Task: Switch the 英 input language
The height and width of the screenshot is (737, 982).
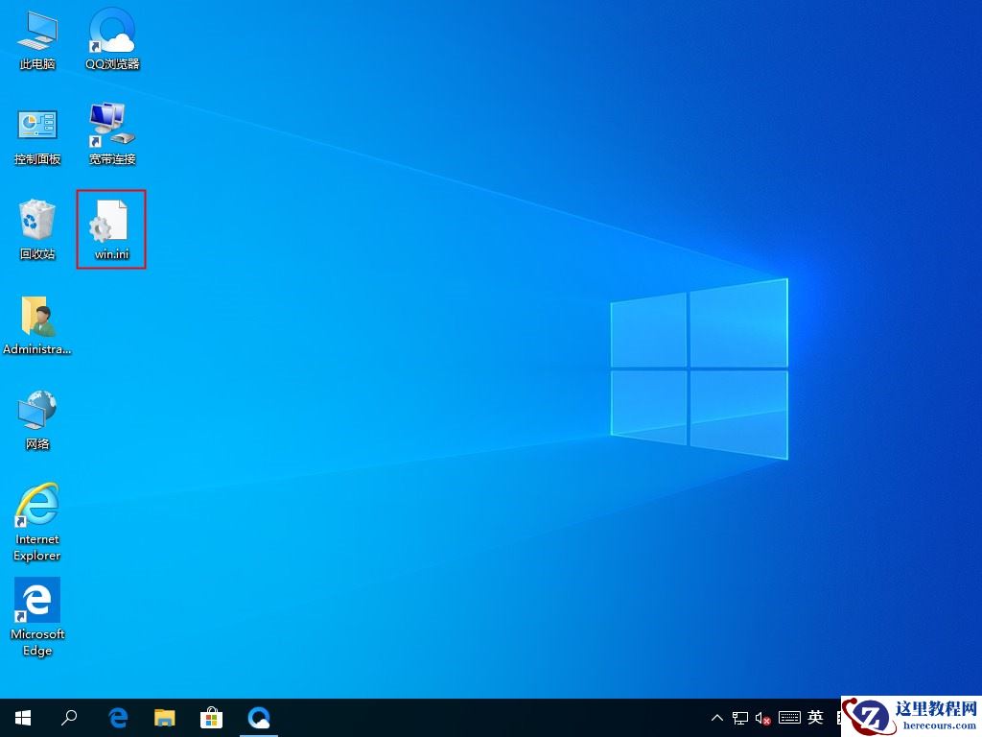Action: coord(814,718)
